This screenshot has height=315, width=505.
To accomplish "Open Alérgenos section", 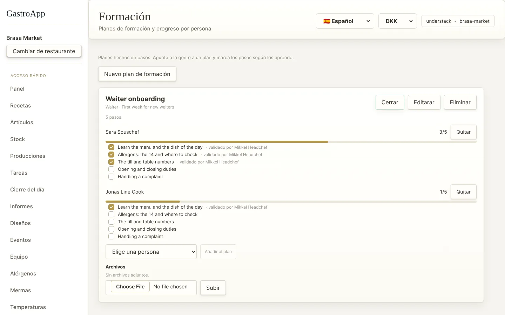I will point(23,274).
